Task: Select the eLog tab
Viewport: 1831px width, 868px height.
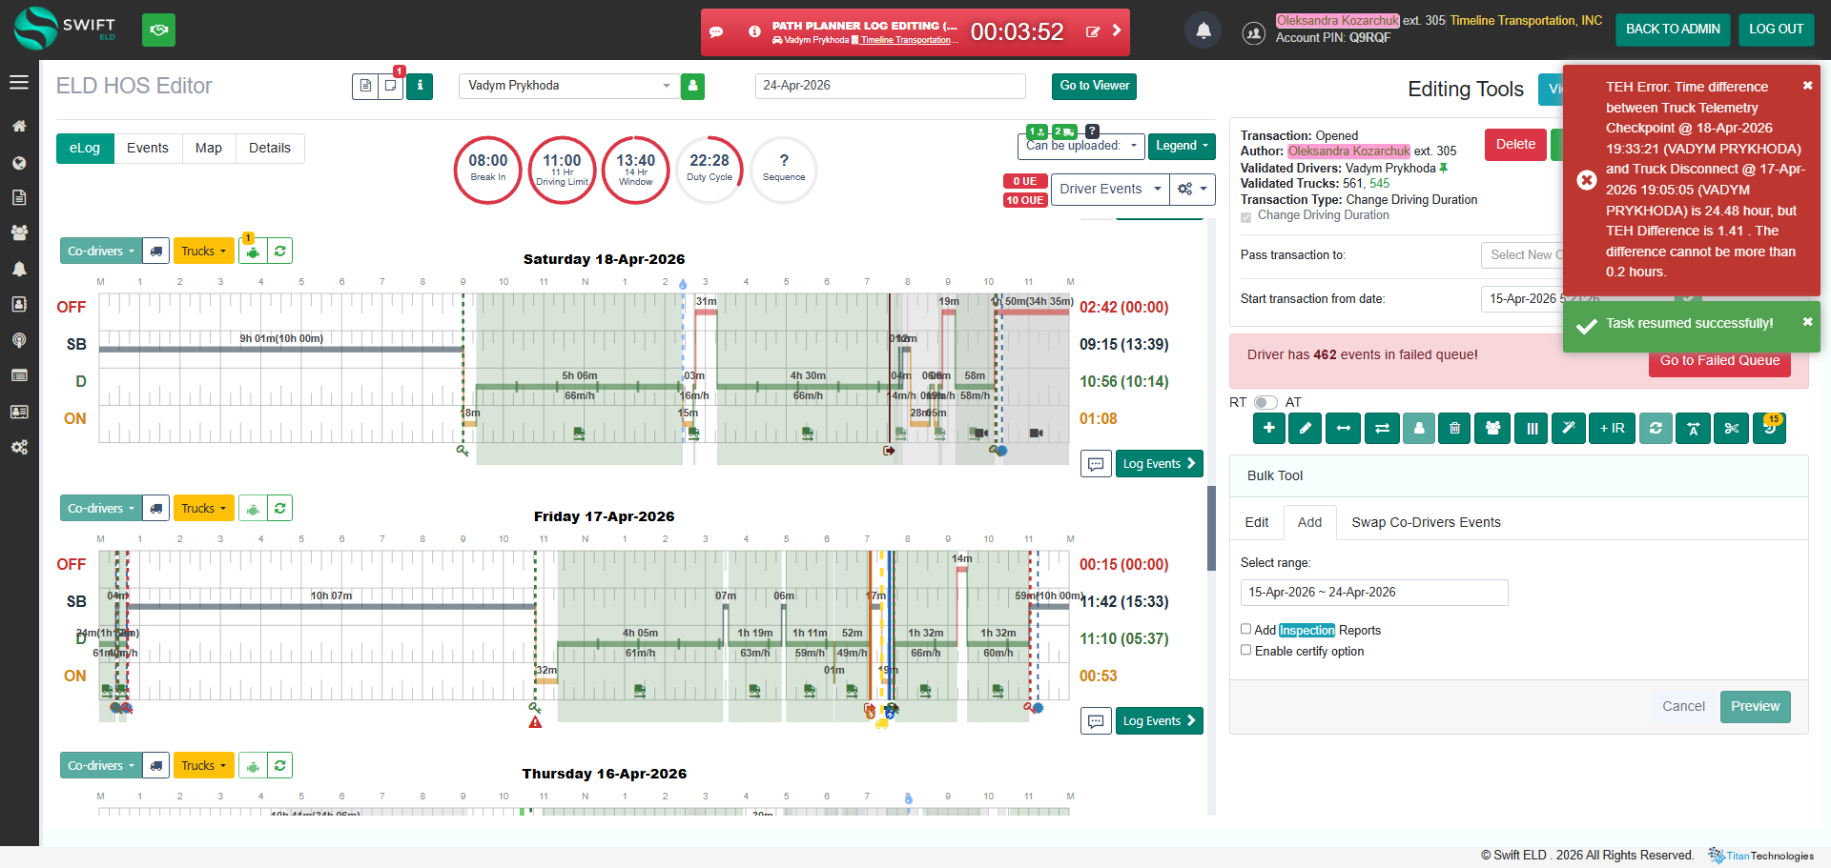Action: point(85,149)
